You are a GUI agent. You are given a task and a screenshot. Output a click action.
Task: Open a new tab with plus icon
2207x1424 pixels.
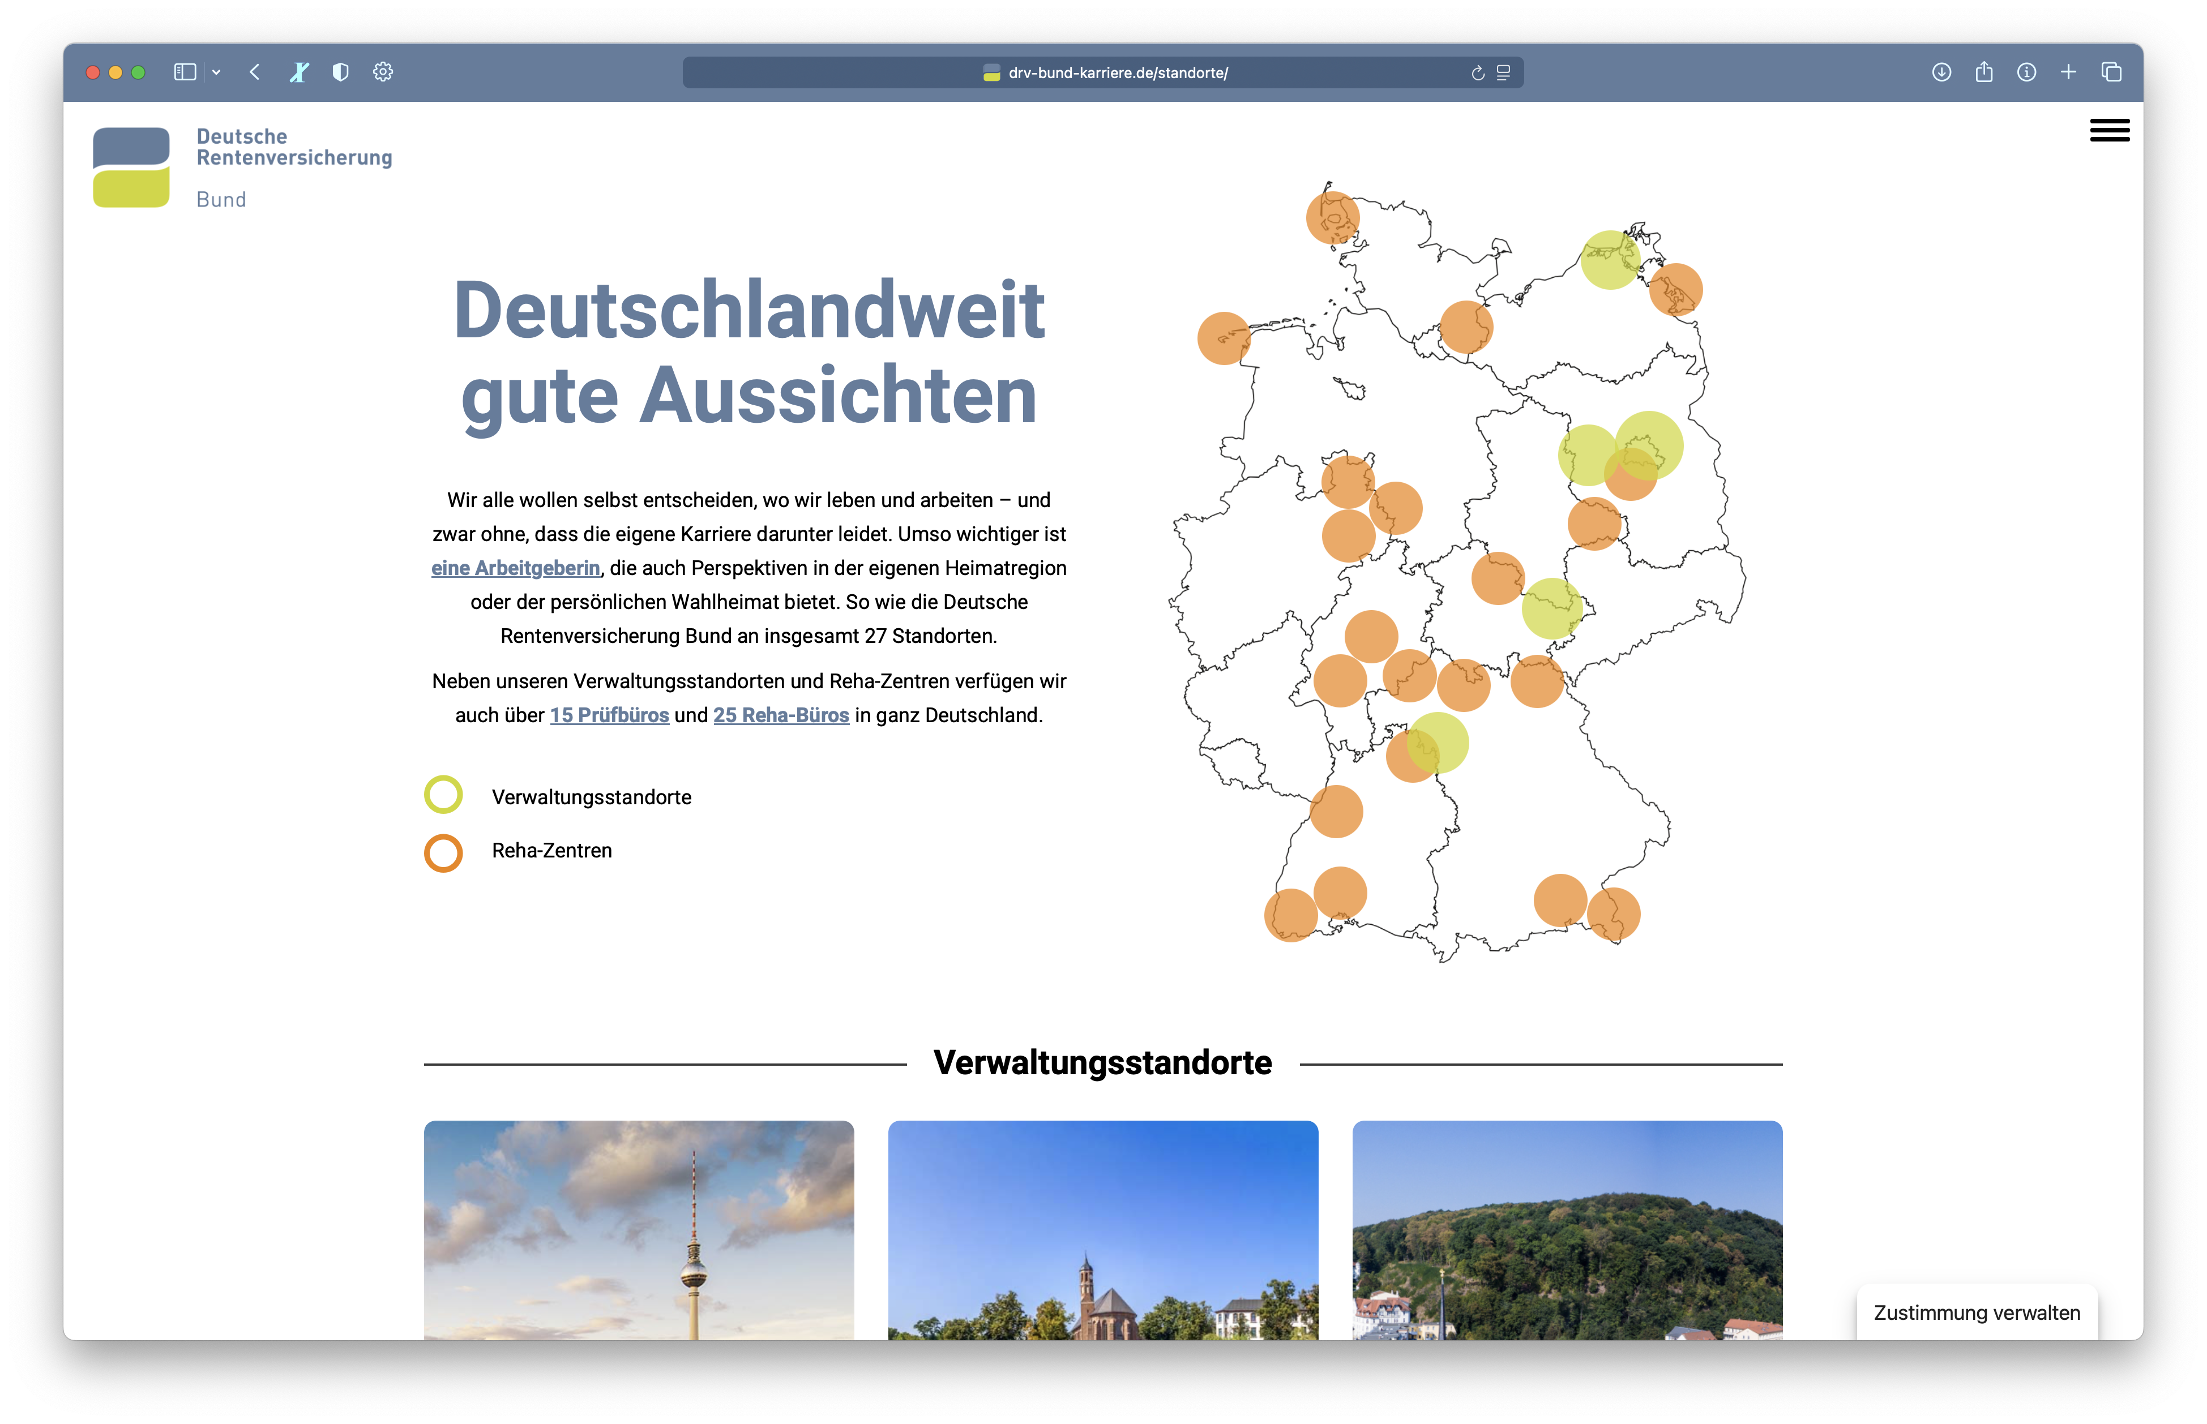(2068, 72)
